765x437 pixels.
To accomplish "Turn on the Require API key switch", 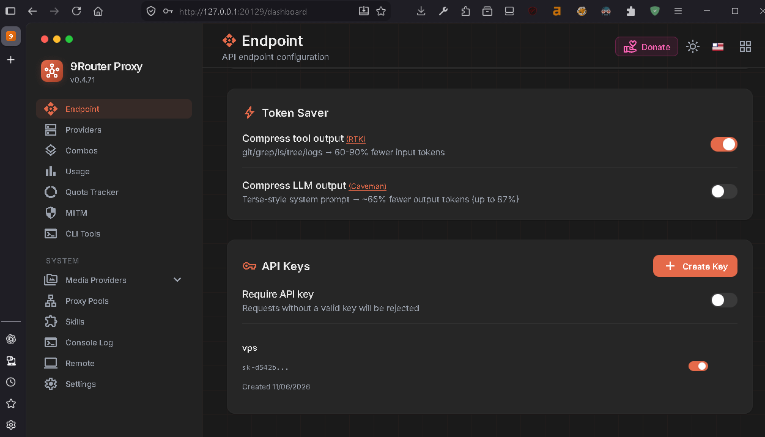I will 723,300.
